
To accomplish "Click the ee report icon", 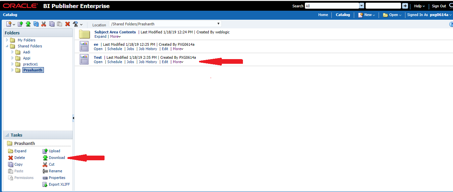I will [84, 46].
